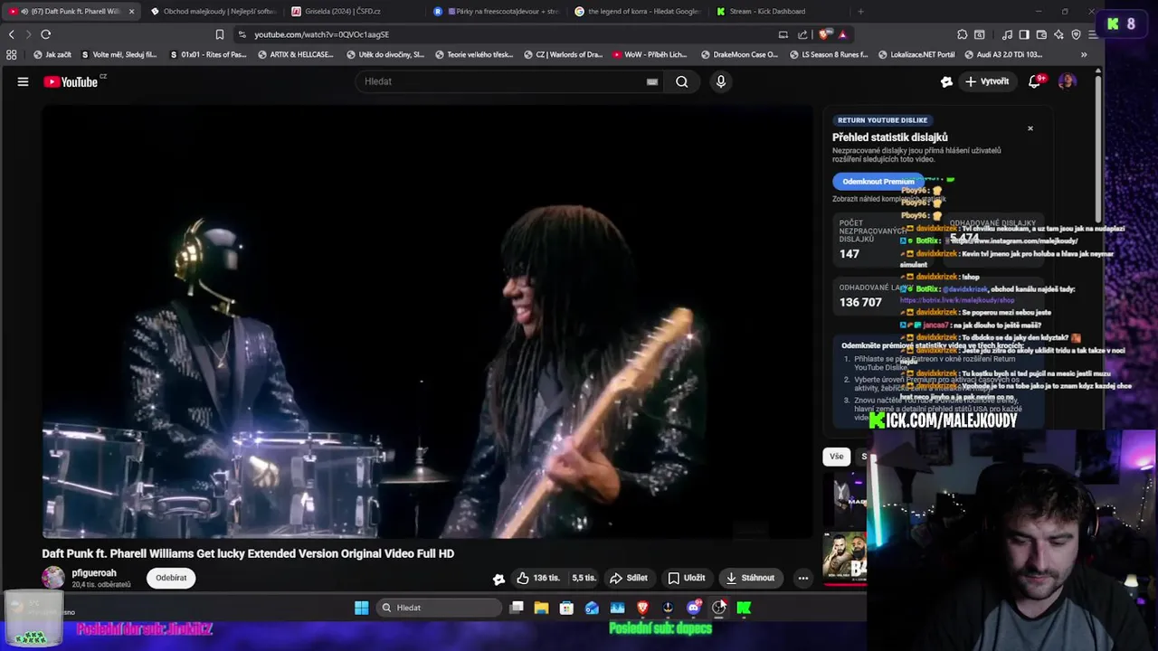Go to the YouTube home logo
This screenshot has height=651, width=1158.
click(x=71, y=81)
